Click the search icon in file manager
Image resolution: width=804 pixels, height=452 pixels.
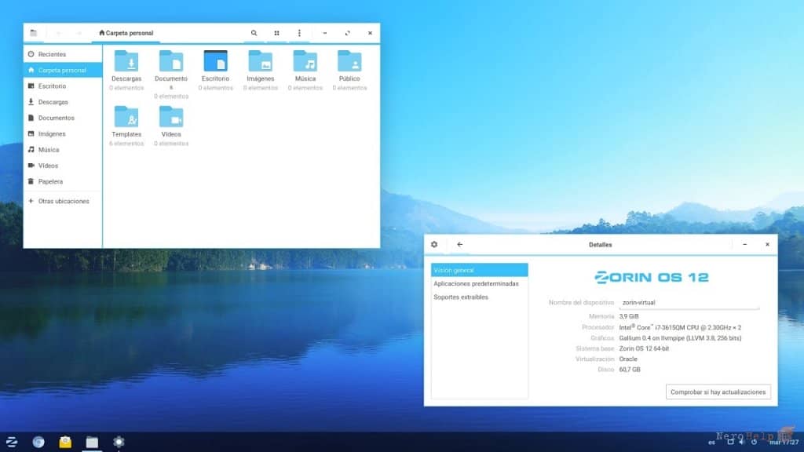pos(254,33)
